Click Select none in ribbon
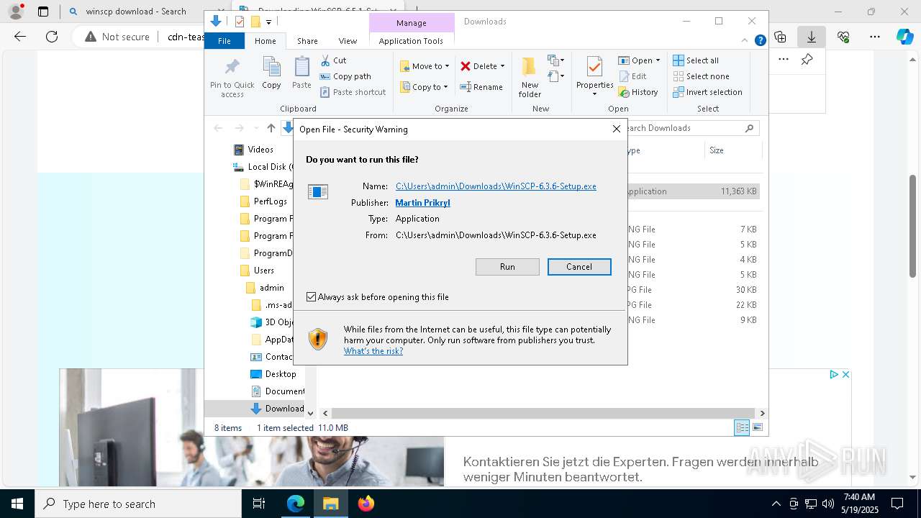The image size is (921, 518). point(701,76)
